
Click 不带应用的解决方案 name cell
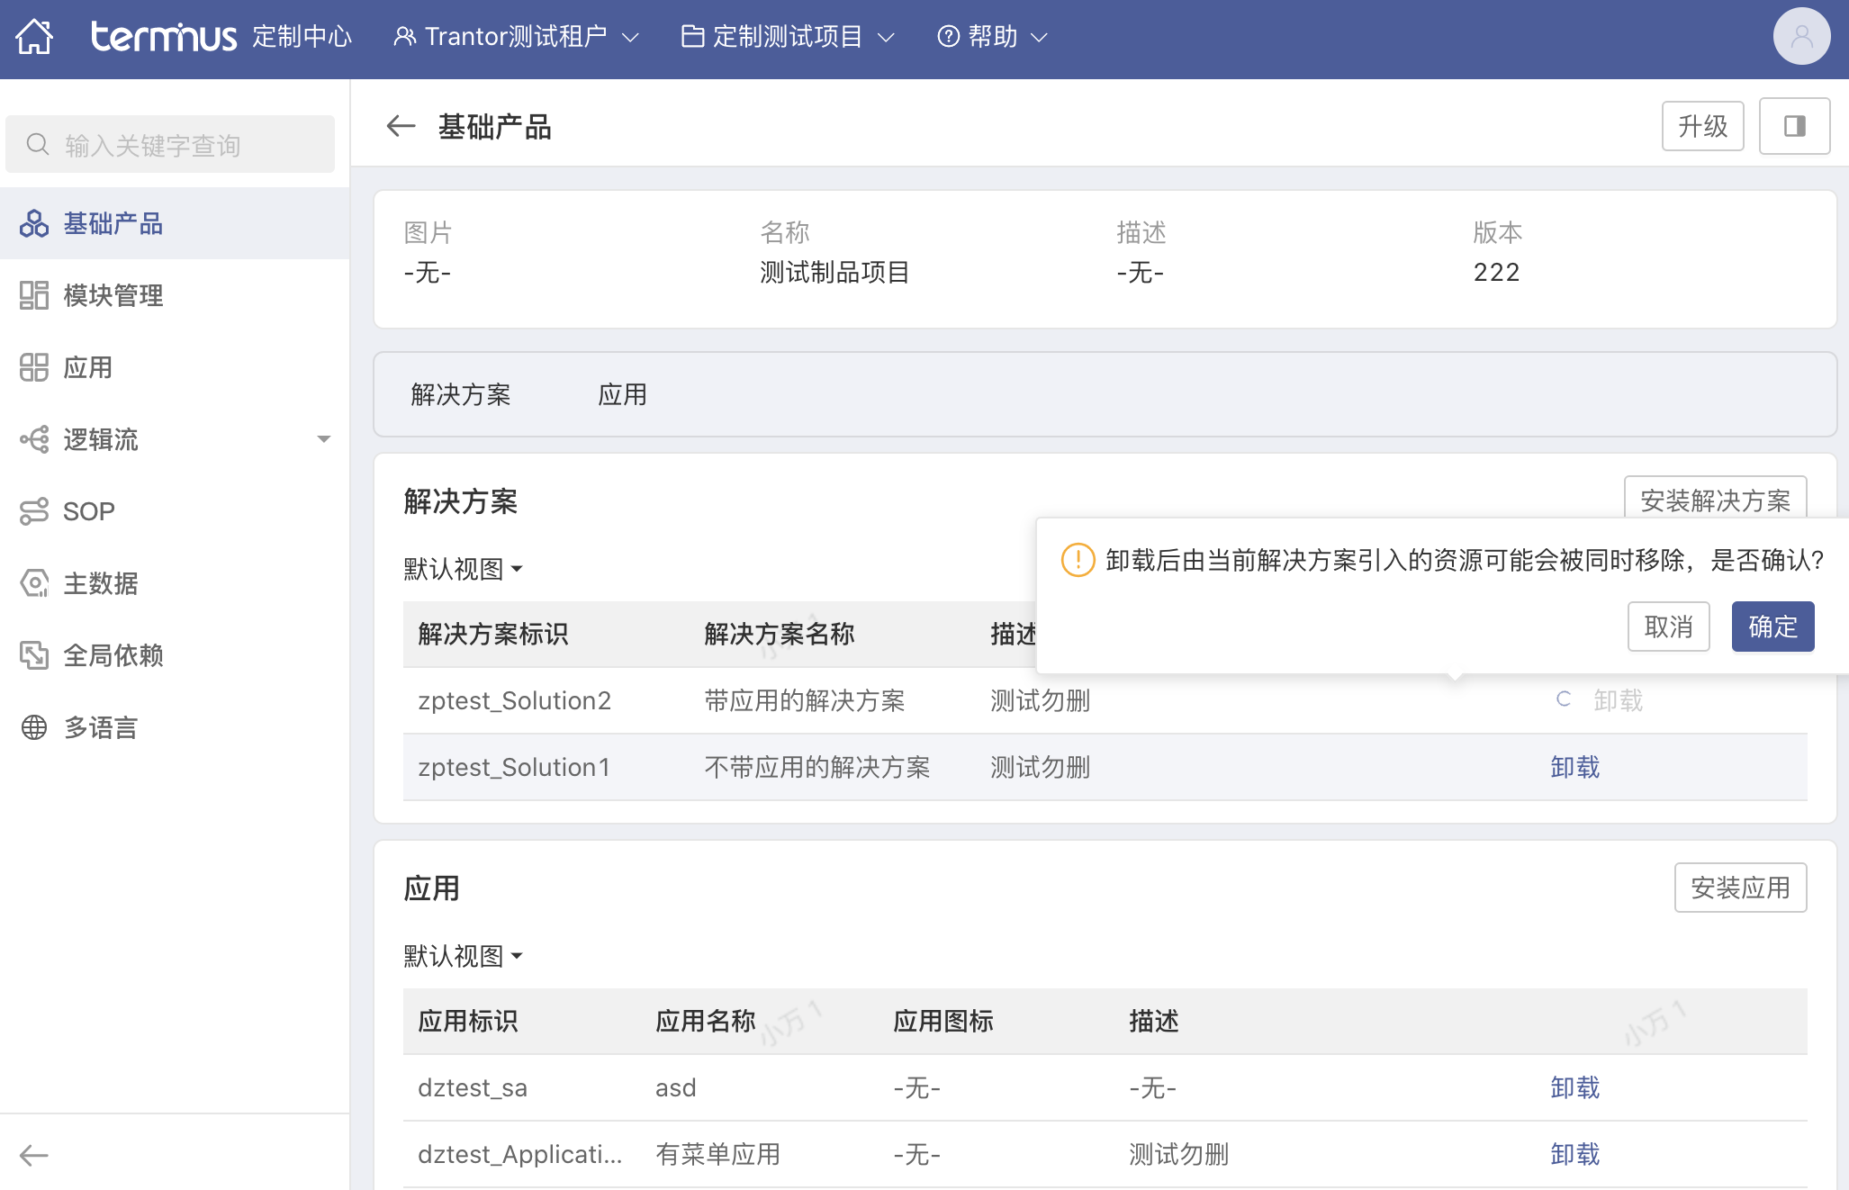[x=816, y=767]
